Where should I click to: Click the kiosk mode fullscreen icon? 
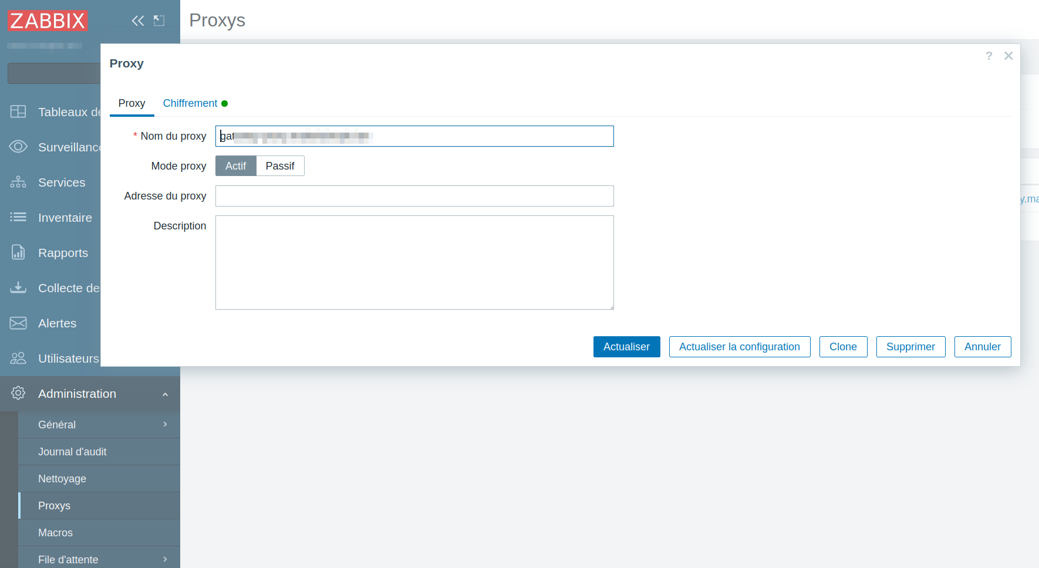[159, 21]
